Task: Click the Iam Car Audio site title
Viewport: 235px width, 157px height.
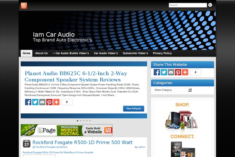Action: click(54, 35)
